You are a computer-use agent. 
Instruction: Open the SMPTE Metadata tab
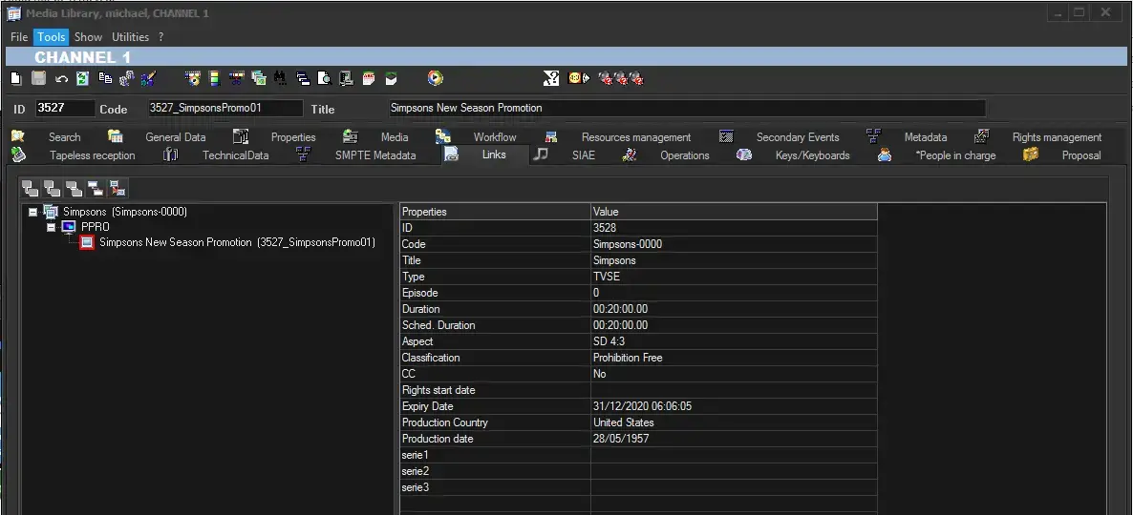pyautogui.click(x=374, y=155)
